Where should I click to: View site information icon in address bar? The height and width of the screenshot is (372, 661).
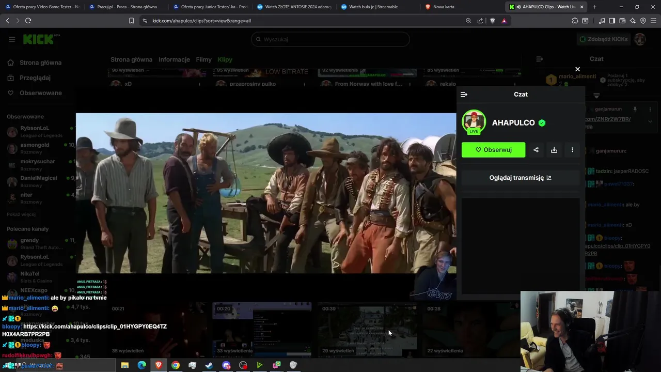click(x=145, y=21)
